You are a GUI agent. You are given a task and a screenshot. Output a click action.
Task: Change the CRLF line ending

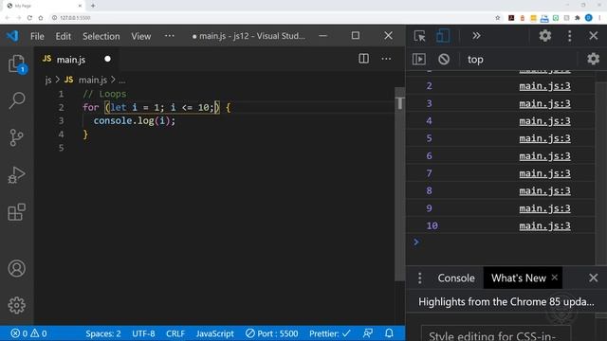(175, 333)
